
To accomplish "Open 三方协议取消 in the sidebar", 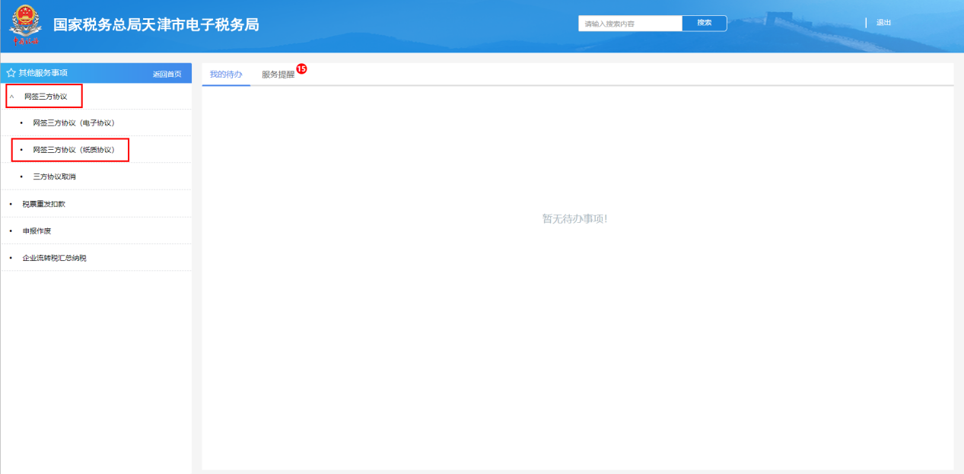I will [54, 177].
